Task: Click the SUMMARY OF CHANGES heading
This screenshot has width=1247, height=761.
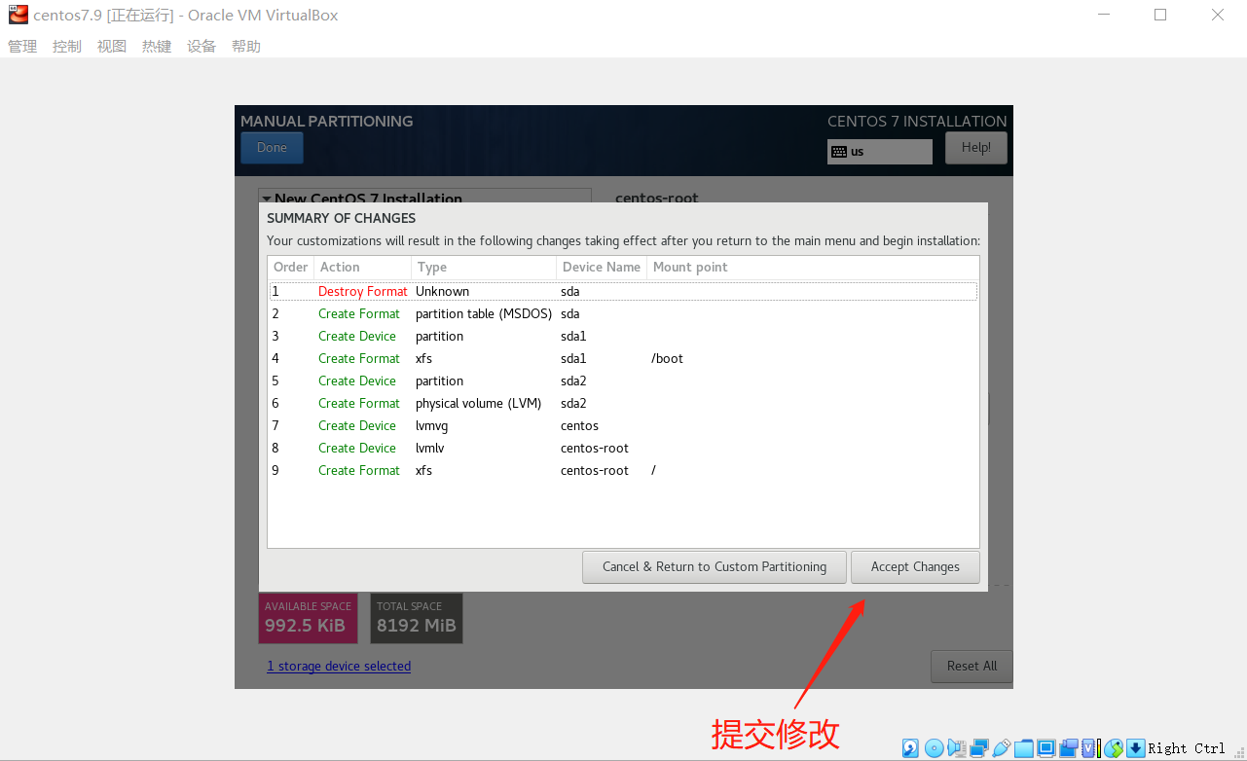Action: tap(342, 218)
